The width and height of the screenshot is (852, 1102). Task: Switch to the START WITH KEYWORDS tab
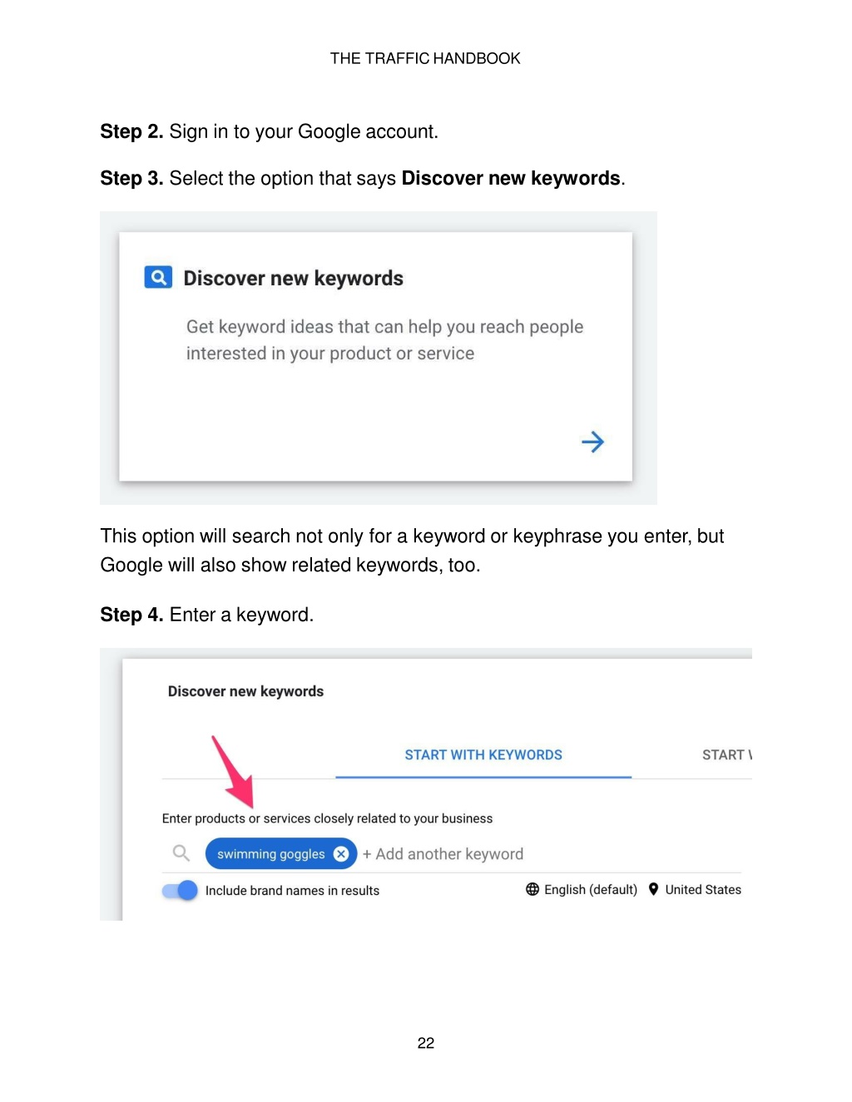tap(483, 755)
